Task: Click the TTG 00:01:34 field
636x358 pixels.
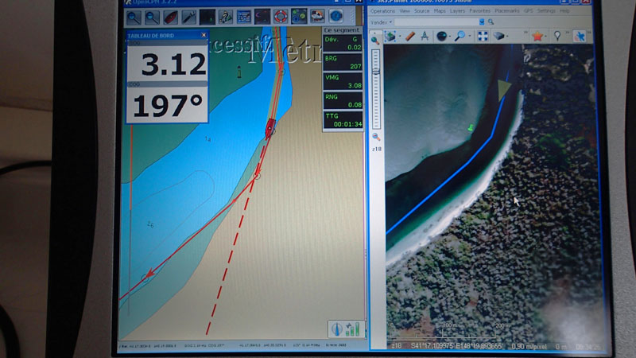Action: tap(343, 120)
